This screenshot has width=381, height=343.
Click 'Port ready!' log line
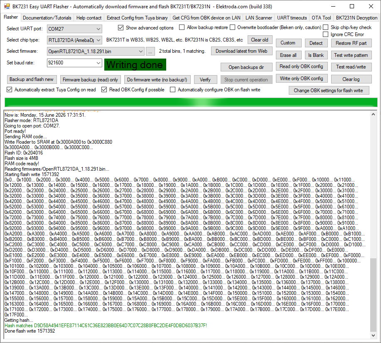point(15,131)
